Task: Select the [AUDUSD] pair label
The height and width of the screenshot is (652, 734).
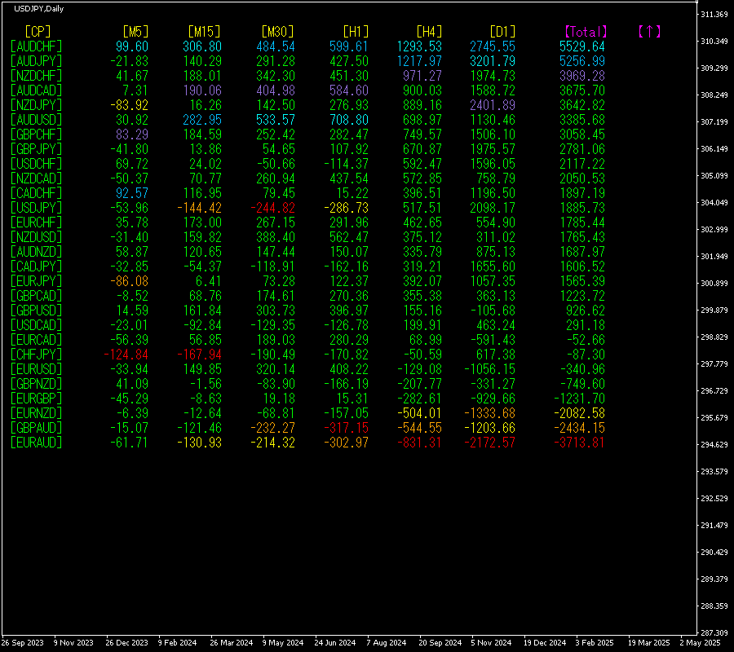Action: [36, 120]
